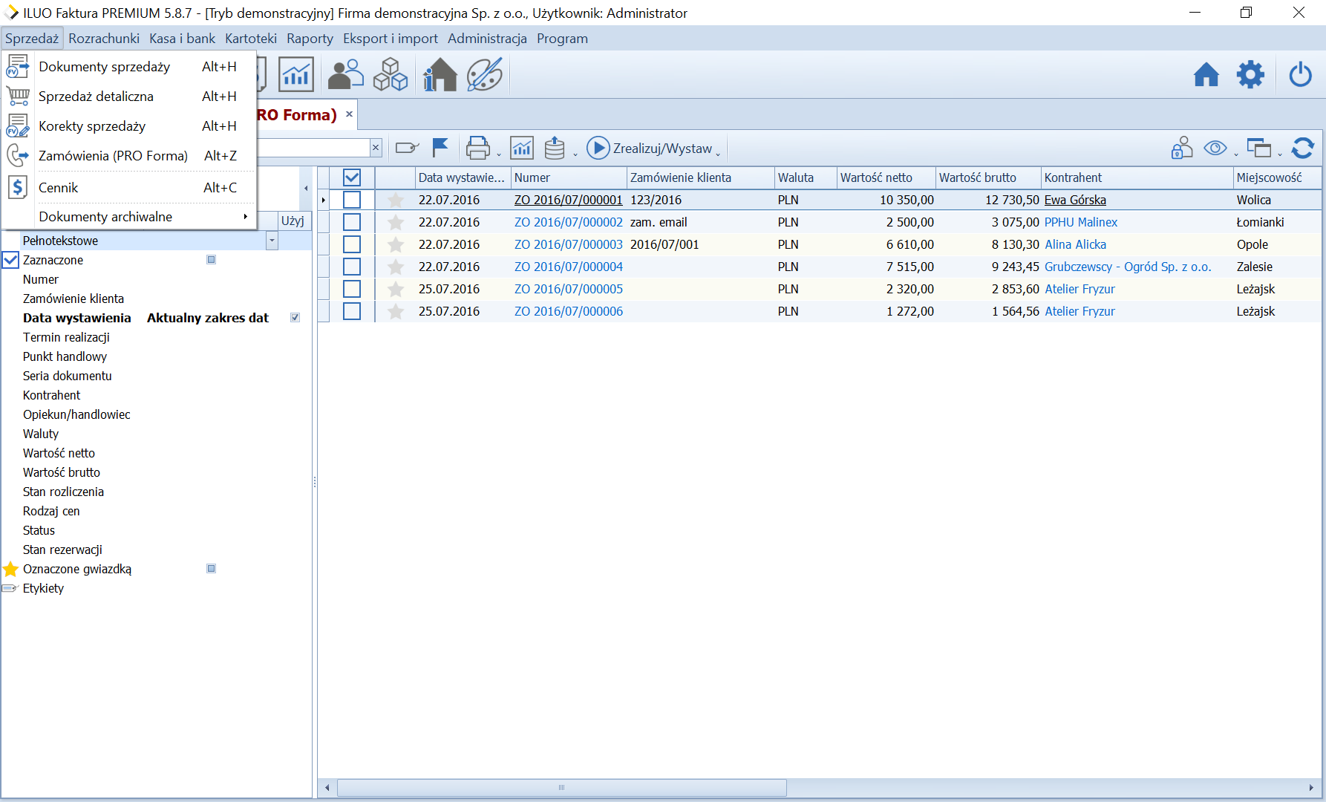Click the blue flag icon
This screenshot has width=1326, height=802.
tap(441, 148)
